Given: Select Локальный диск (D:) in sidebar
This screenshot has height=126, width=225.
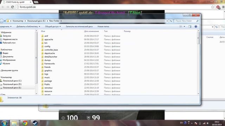Looking at the screenshot, I should [x=12, y=84].
